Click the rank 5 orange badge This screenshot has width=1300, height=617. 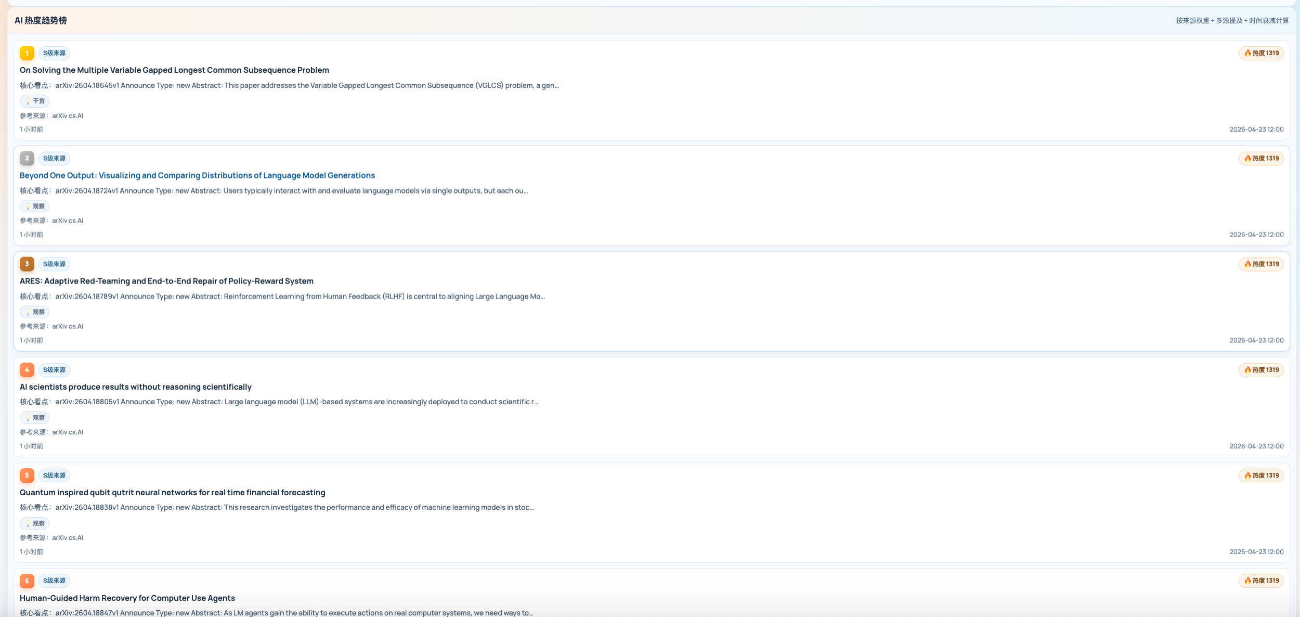[27, 475]
